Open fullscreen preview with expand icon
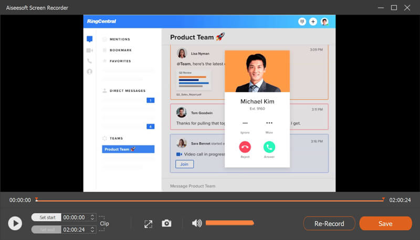420x240 pixels. tap(148, 224)
